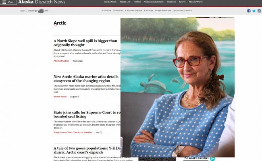Visit the Facebook page icon
Image resolution: width=262 pixels, height=161 pixels.
pos(249,11)
